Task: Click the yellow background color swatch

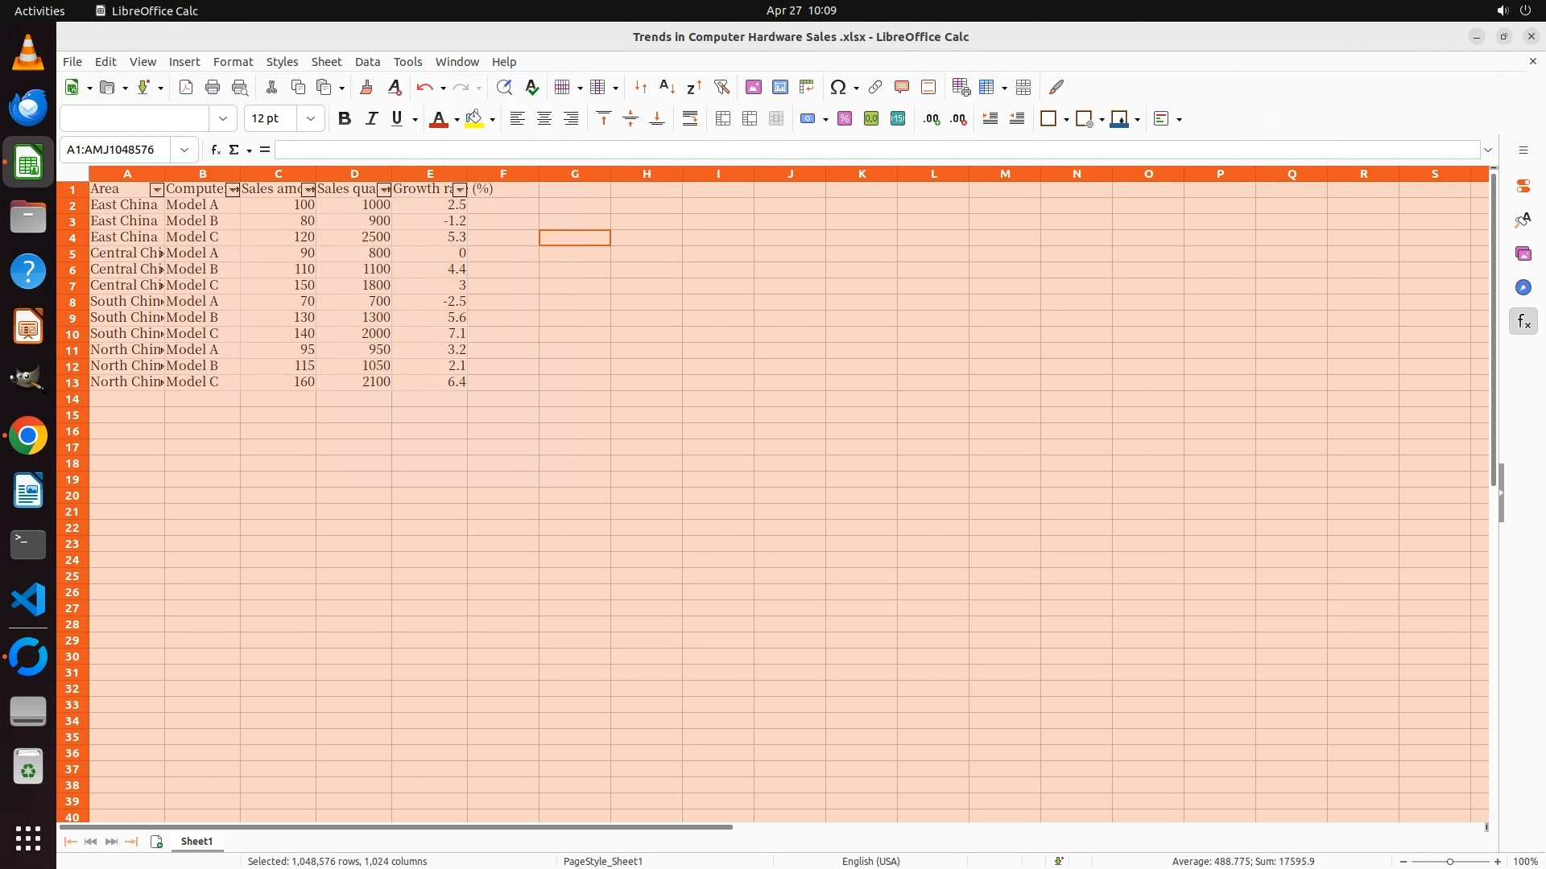Action: coord(474,119)
